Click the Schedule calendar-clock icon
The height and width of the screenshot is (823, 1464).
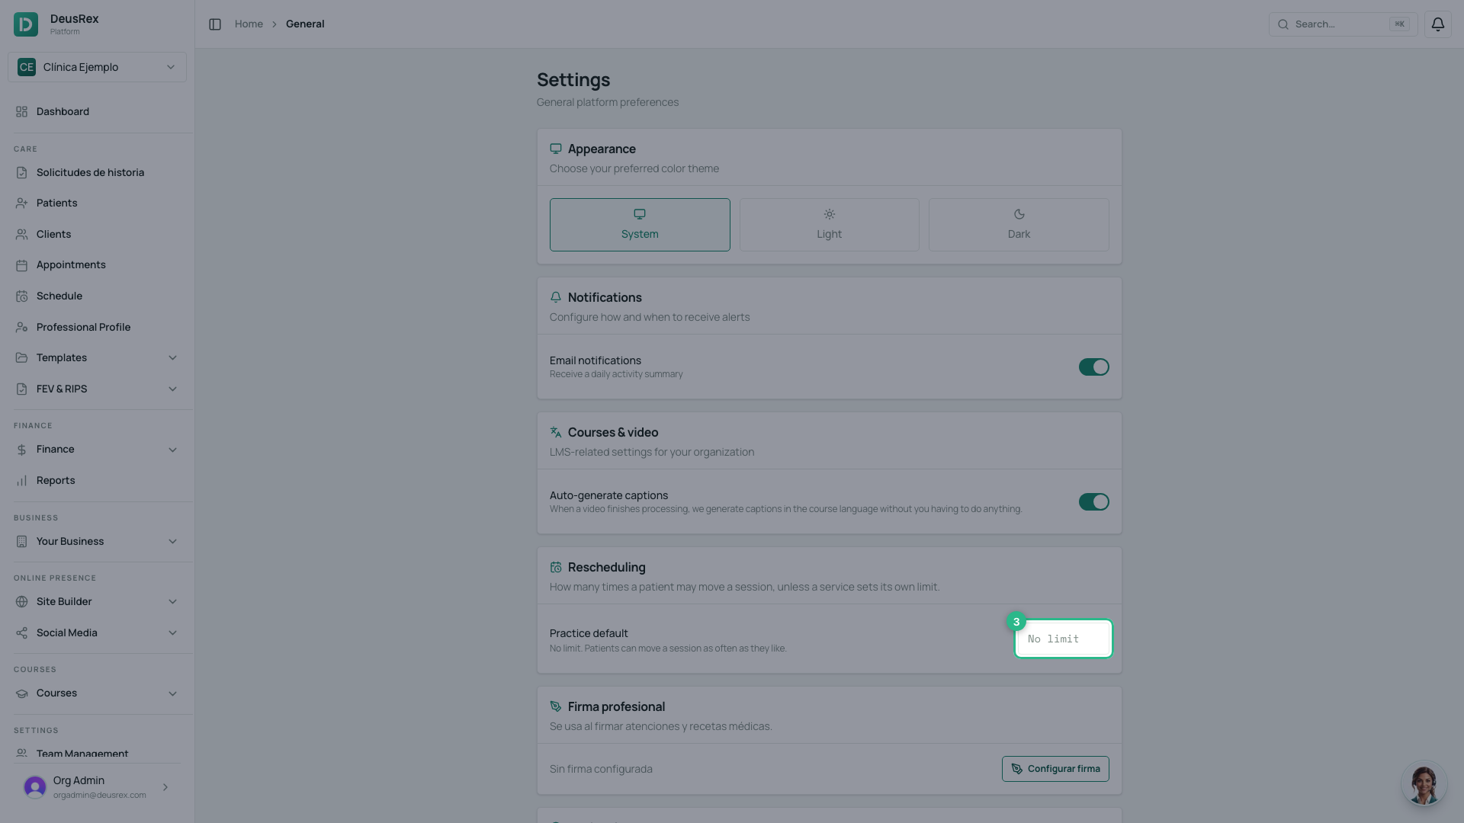pos(21,296)
